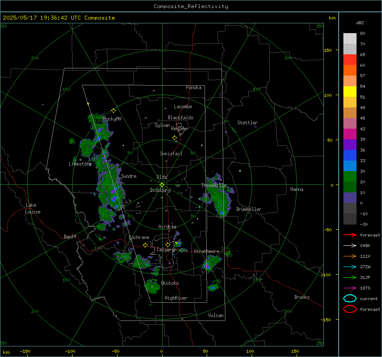This screenshot has width=382, height=357.
Task: Click the Composite_Reflectivity title
Action: click(191, 6)
